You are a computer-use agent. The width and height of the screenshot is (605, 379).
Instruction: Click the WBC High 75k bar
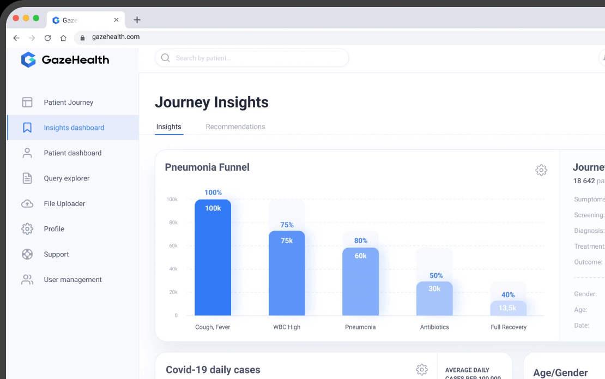click(x=287, y=273)
